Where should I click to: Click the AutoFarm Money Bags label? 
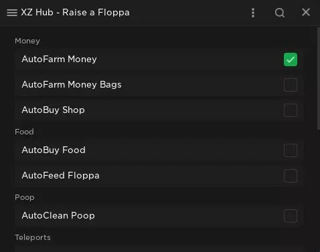point(72,85)
